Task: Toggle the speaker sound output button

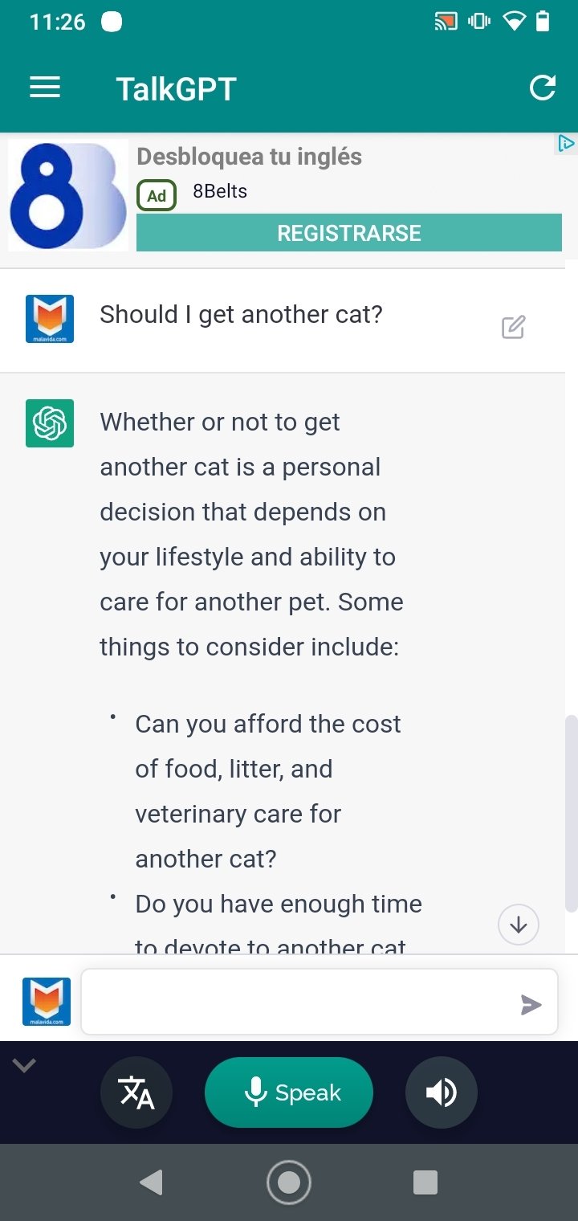Action: point(442,1093)
